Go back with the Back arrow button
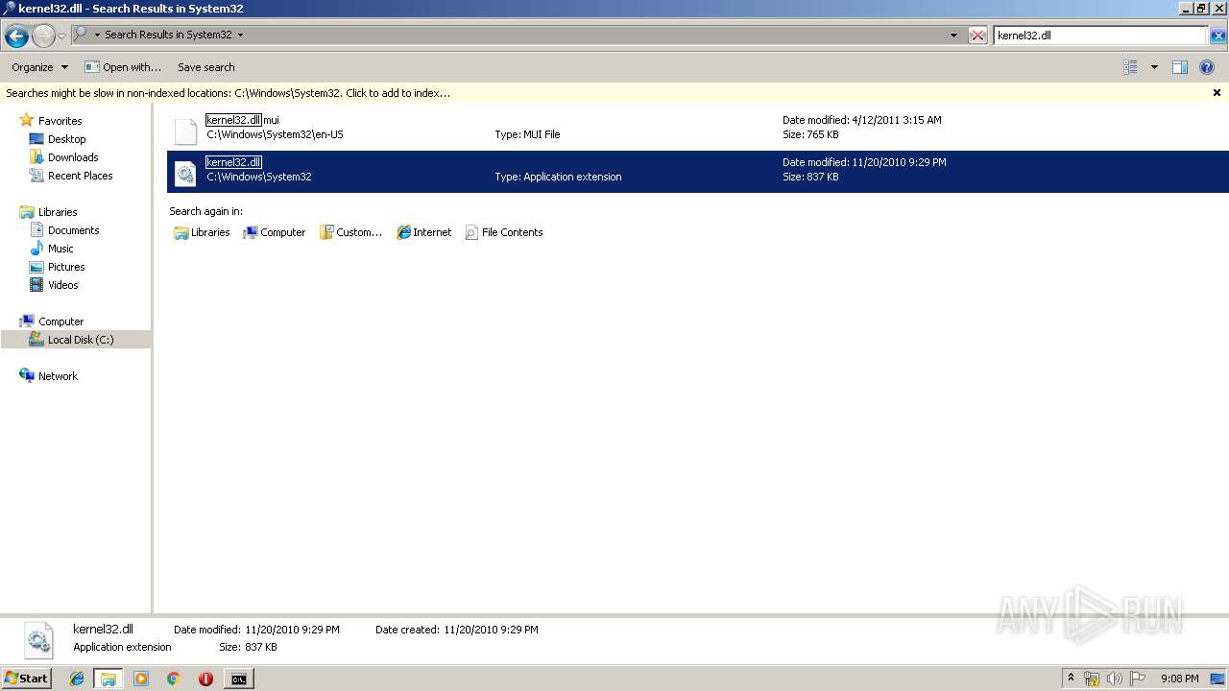Viewport: 1229px width, 691px height. point(16,36)
